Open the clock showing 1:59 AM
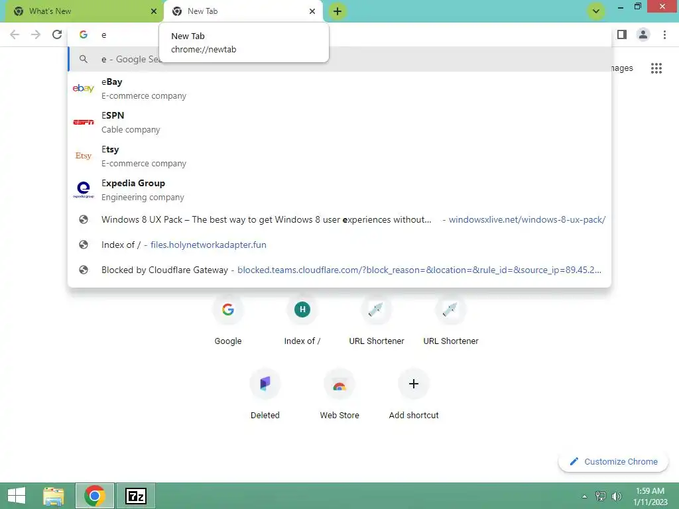Viewport: 679px width, 509px height. point(650,496)
